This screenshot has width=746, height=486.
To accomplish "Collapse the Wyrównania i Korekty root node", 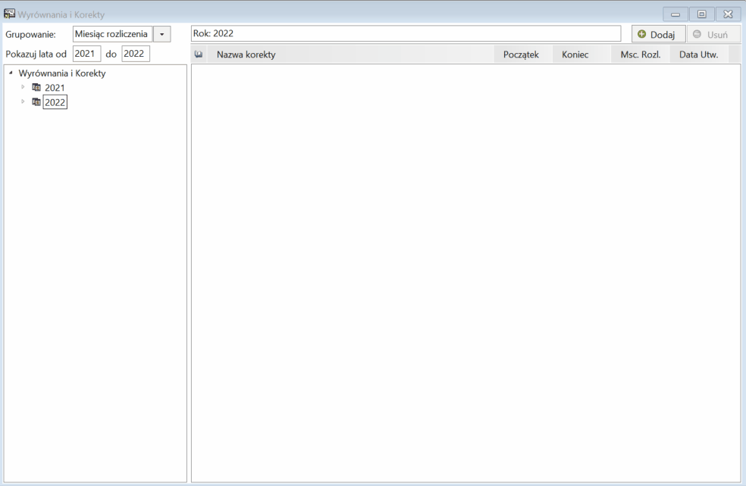I will coord(11,73).
